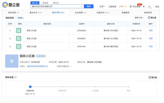Viewport: 164px width, 103px height.
Task: Click the 爱企查 logo at top left
Action: (11, 5)
